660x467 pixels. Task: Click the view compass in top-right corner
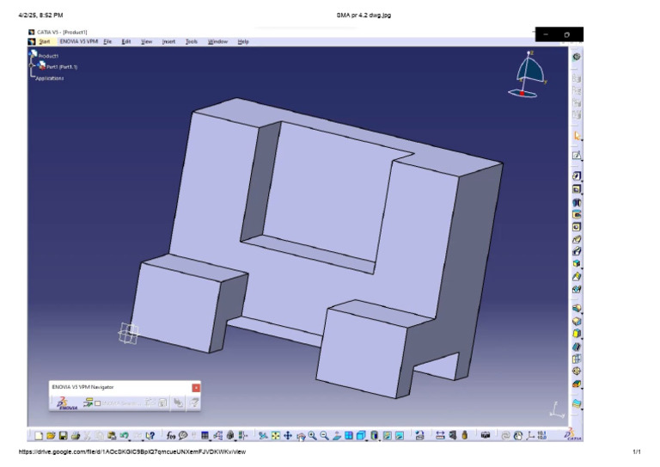[530, 75]
